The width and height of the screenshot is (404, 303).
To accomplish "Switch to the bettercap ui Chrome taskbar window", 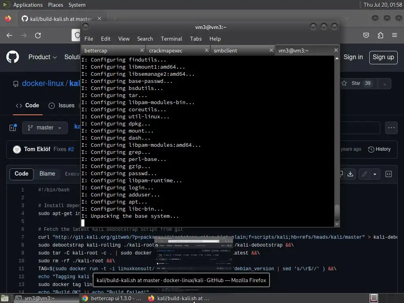I will (112, 298).
